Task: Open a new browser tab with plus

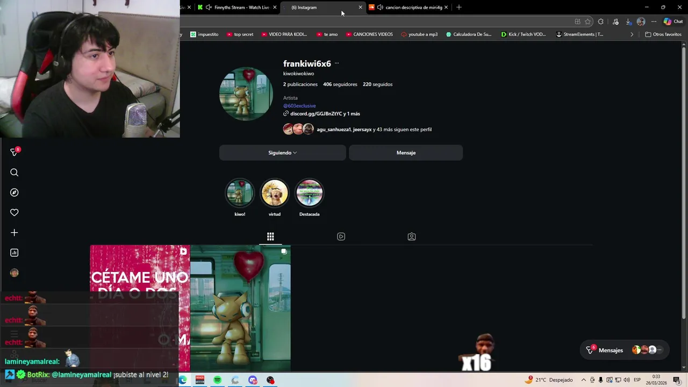Action: (458, 8)
